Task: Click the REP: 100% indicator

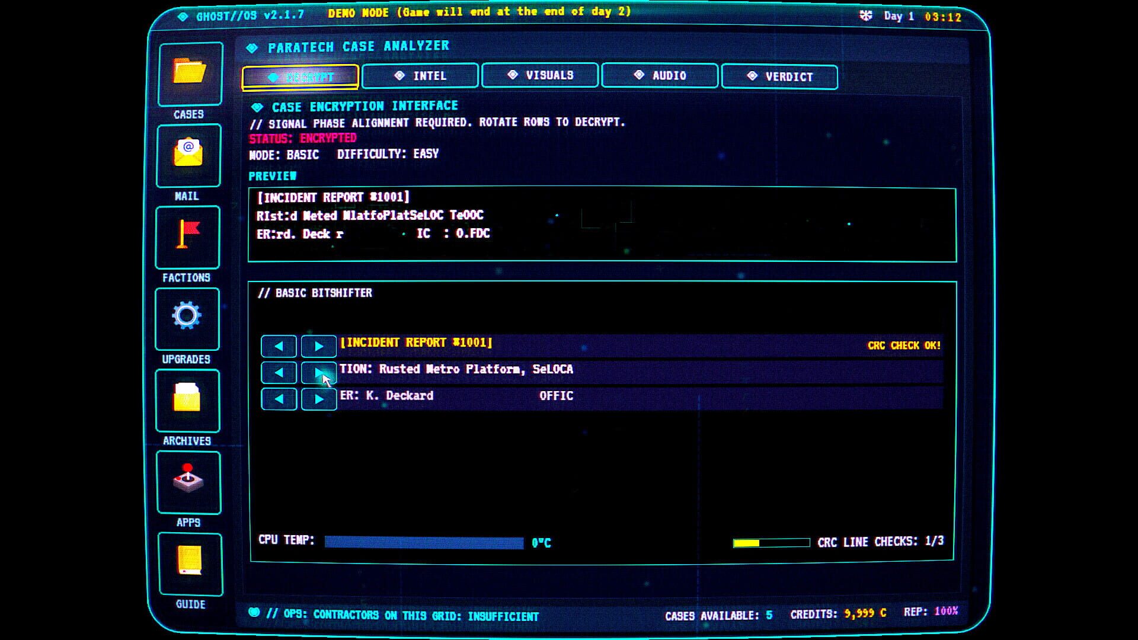Action: coord(931,612)
